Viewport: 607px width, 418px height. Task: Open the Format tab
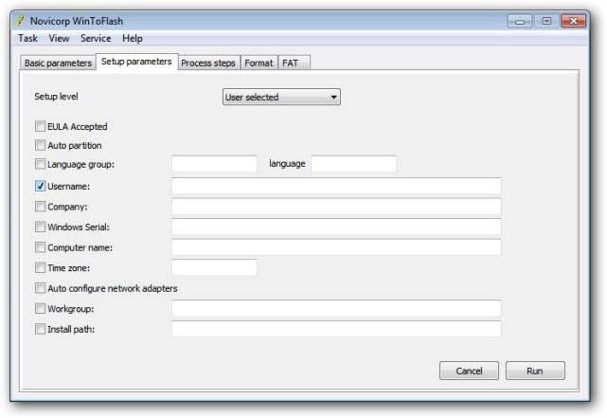[x=259, y=63]
